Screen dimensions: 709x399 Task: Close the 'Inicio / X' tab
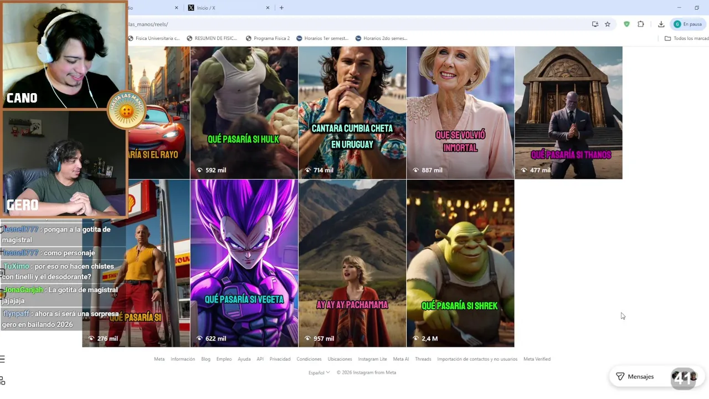pos(268,8)
